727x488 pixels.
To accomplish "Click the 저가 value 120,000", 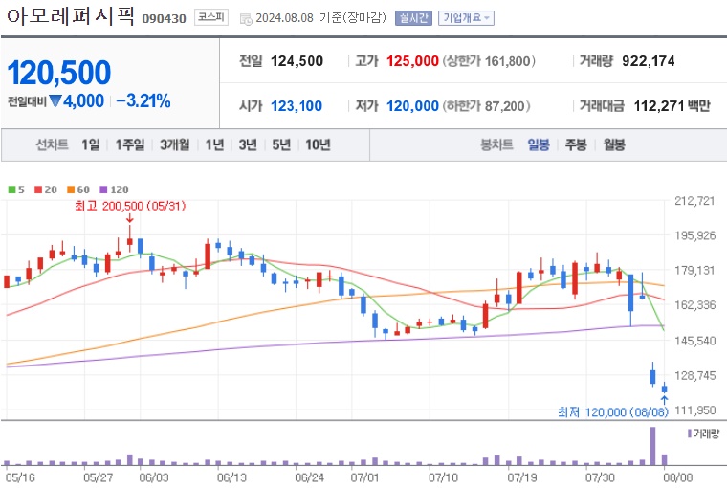I will click(x=412, y=106).
